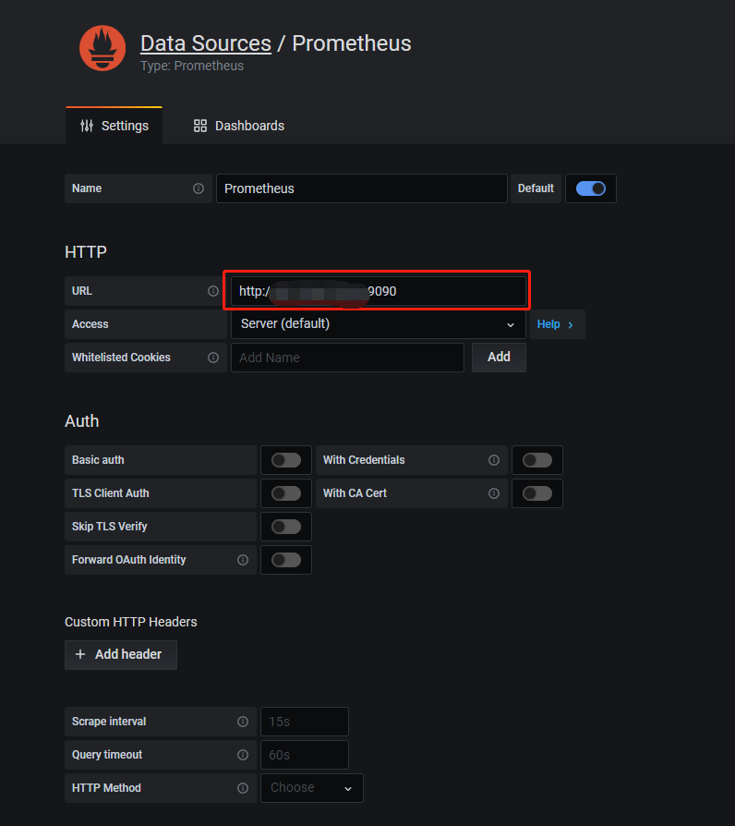Viewport: 735px width, 826px height.
Task: Click the HTTP Method dropdown chevron
Action: (x=348, y=789)
